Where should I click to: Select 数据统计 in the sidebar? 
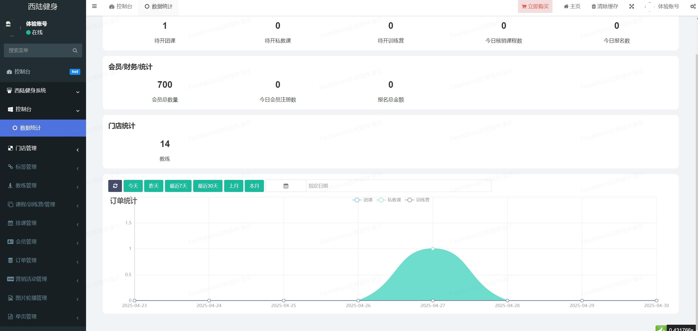tap(30, 128)
